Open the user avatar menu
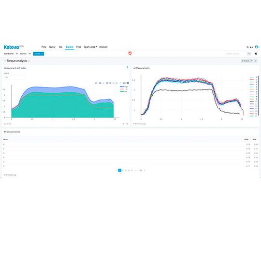The height and width of the screenshot is (261, 261). click(257, 47)
